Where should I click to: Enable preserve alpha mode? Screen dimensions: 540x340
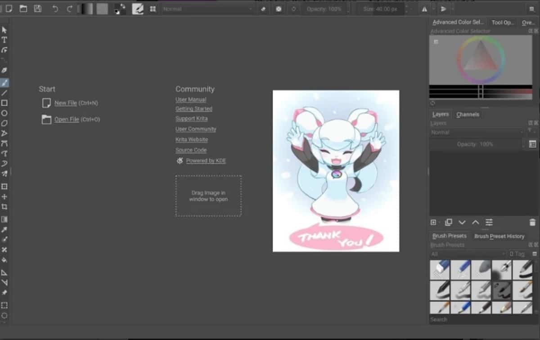279,9
